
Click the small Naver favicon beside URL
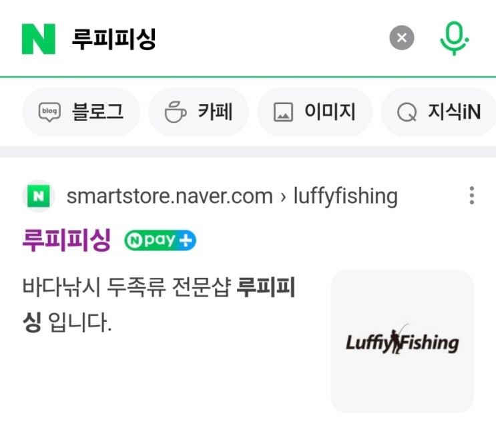pyautogui.click(x=38, y=196)
